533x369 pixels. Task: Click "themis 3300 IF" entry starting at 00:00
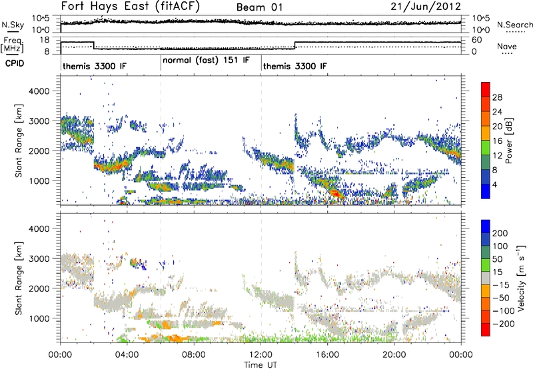pos(95,66)
